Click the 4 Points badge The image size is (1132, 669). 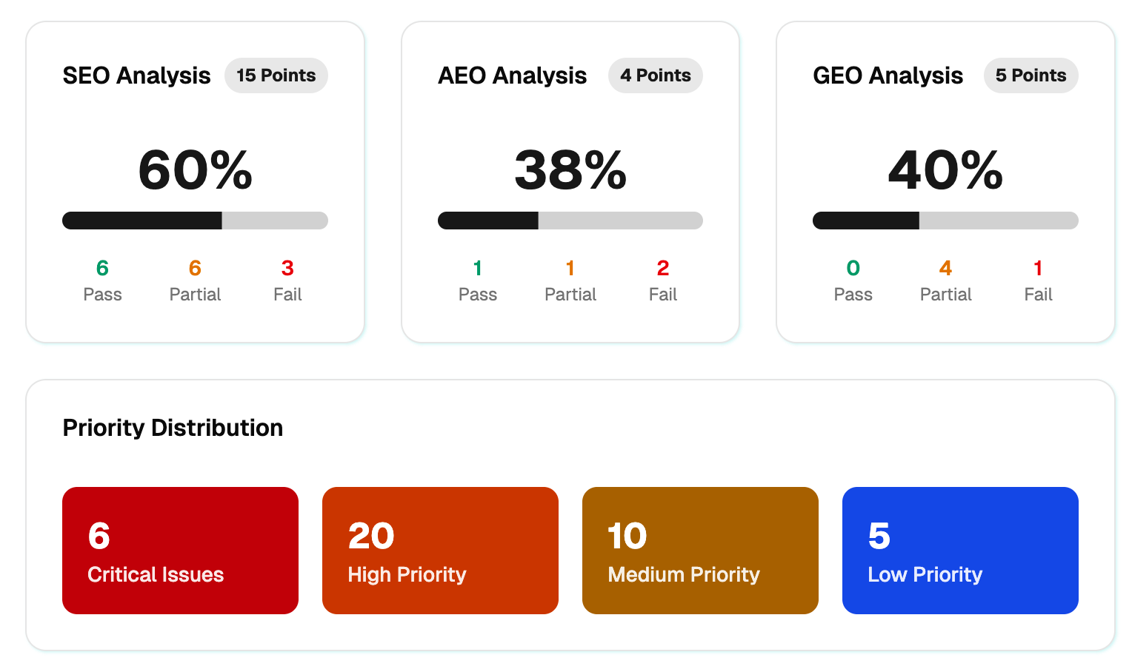click(x=655, y=75)
